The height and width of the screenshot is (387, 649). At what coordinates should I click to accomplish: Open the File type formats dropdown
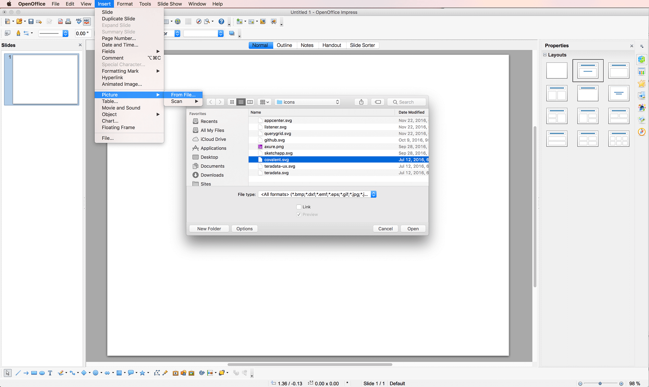pos(317,194)
